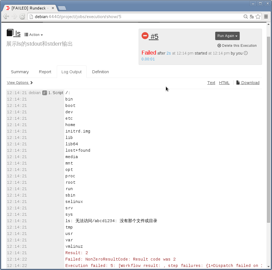
Task: Click the job description text below ls
Action: [39, 44]
